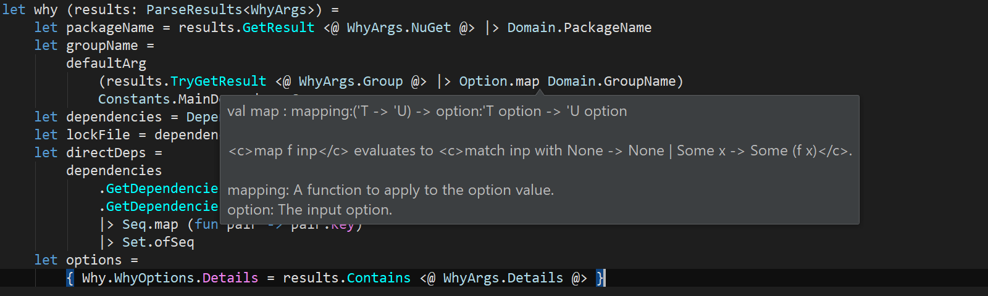
Task: Click Seq.map in pipeline
Action: (x=150, y=224)
